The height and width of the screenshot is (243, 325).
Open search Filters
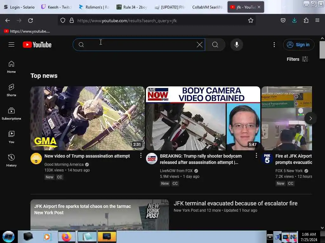(297, 59)
